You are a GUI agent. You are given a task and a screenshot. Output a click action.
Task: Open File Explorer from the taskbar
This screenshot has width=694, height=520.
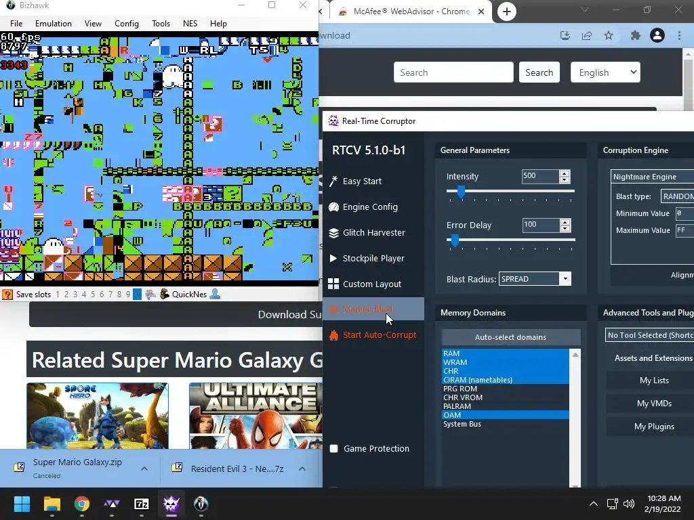point(52,504)
